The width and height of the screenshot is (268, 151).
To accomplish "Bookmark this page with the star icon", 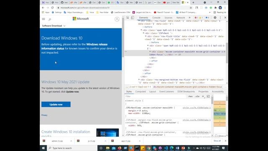I will coord(191,8).
